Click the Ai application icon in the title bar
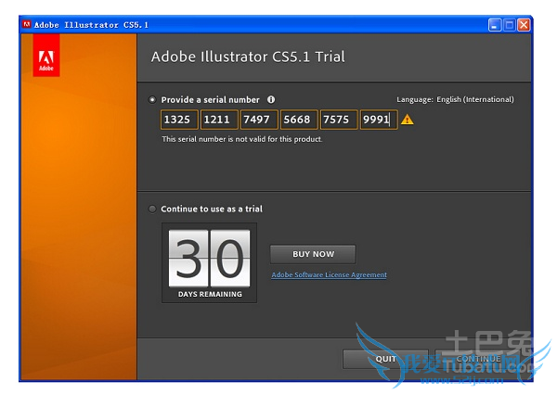Viewport: 557px width, 394px height. pos(26,25)
